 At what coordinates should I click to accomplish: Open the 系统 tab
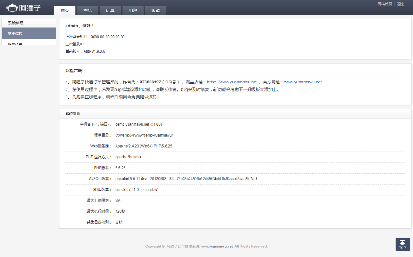coord(156,11)
